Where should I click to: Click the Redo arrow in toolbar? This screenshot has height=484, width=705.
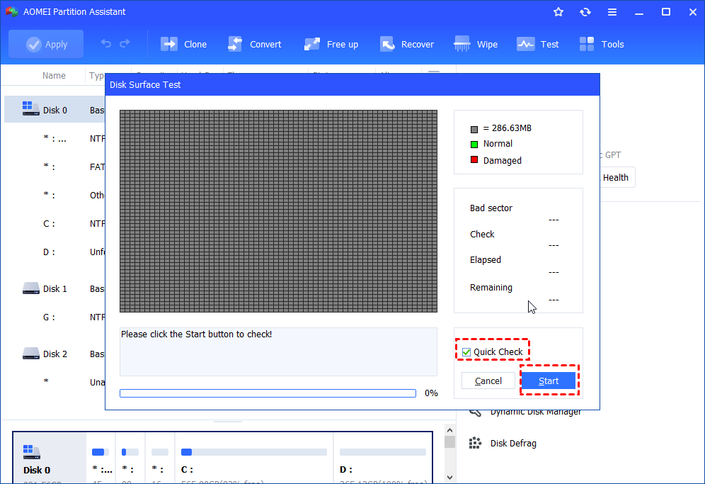click(x=125, y=44)
